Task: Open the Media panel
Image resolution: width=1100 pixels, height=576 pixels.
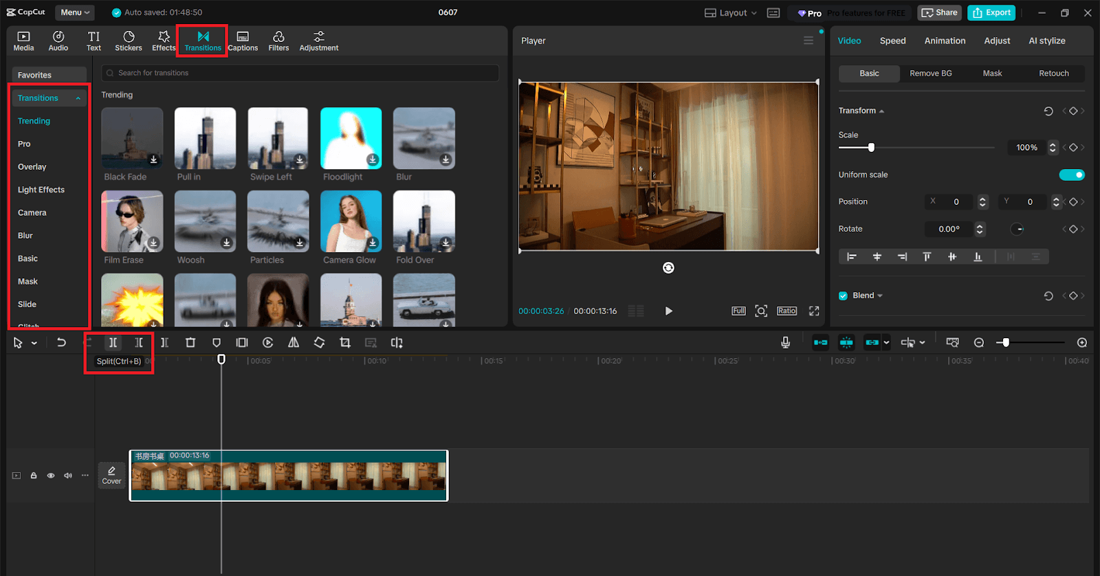Action: pos(23,41)
